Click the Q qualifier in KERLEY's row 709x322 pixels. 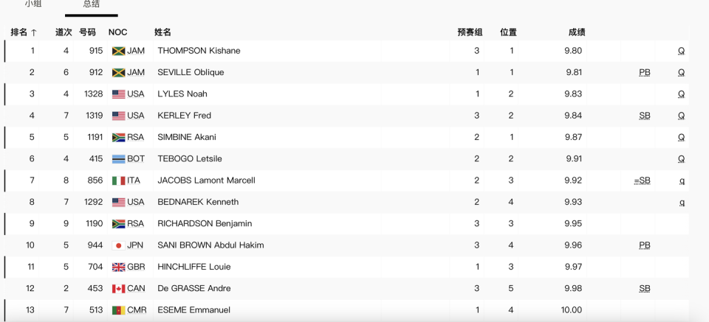click(x=681, y=116)
